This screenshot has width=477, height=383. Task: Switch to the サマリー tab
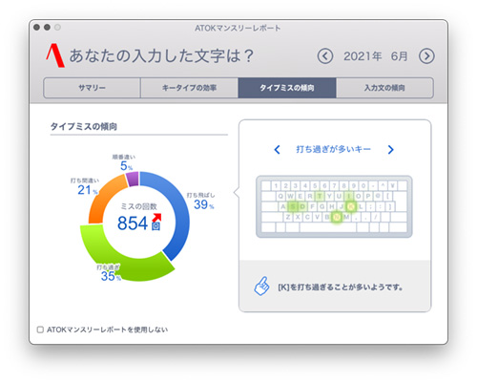coord(92,88)
